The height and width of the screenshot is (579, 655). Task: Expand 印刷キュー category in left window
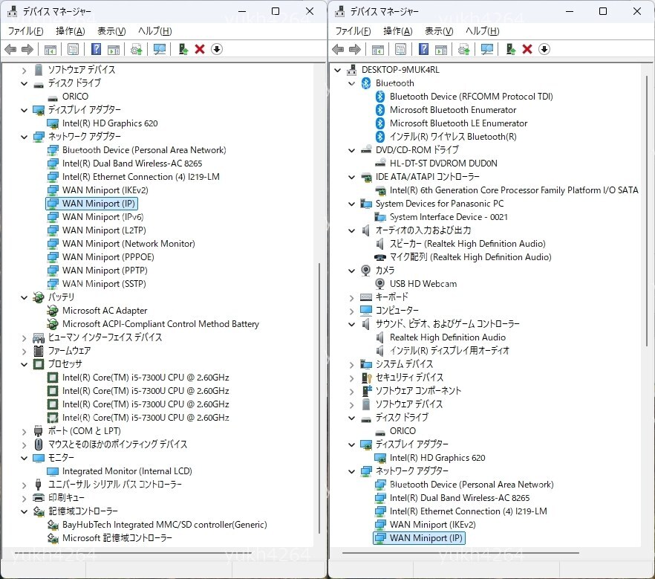(25, 499)
